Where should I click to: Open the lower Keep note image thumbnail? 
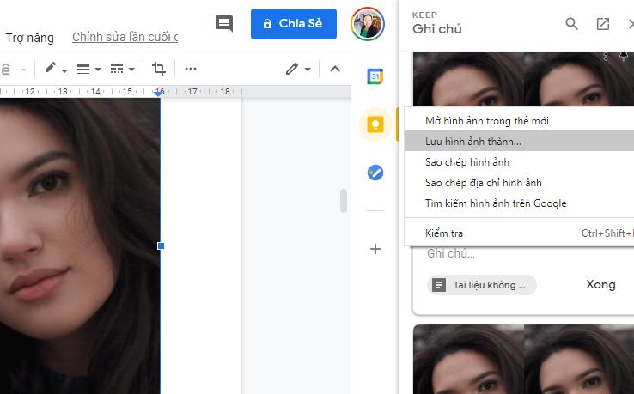(524, 360)
